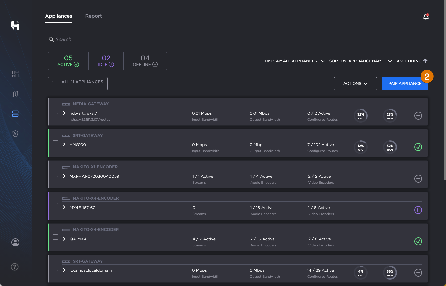Open the Actions dropdown menu
Image resolution: width=446 pixels, height=286 pixels.
355,84
